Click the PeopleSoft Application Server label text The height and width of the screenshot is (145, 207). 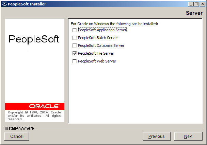pyautogui.click(x=102, y=30)
